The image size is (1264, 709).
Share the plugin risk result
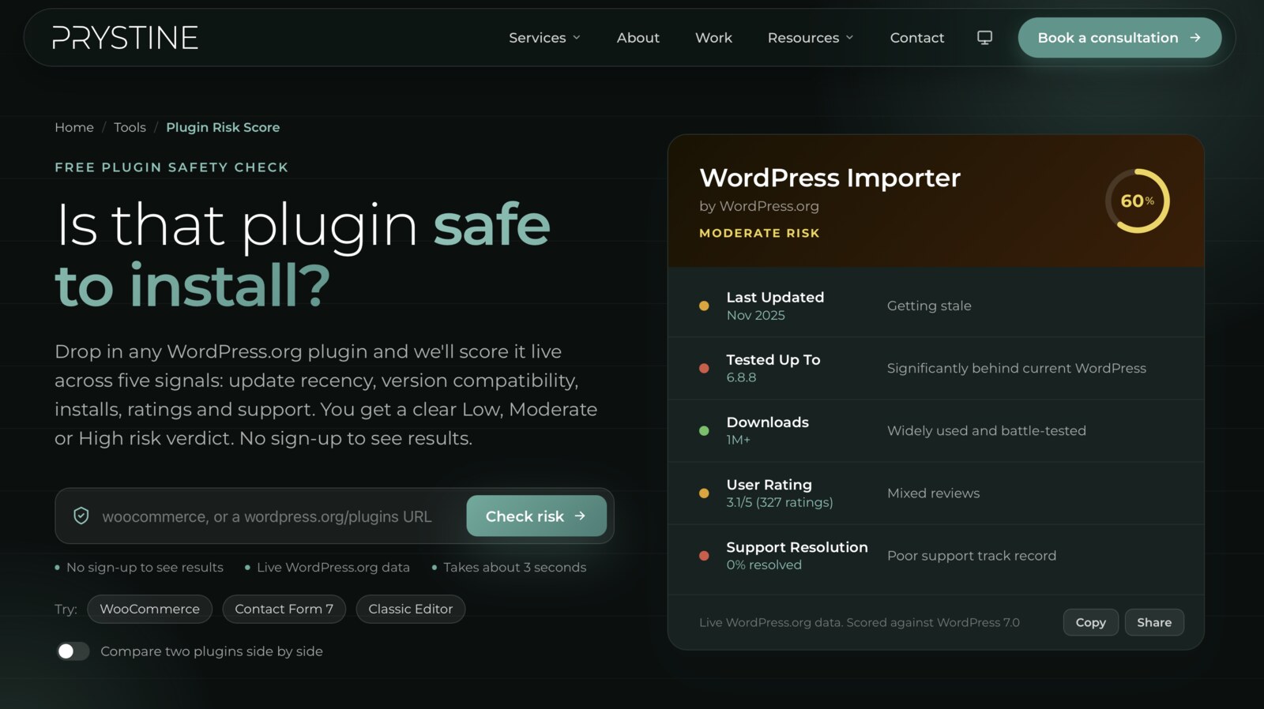(x=1154, y=622)
